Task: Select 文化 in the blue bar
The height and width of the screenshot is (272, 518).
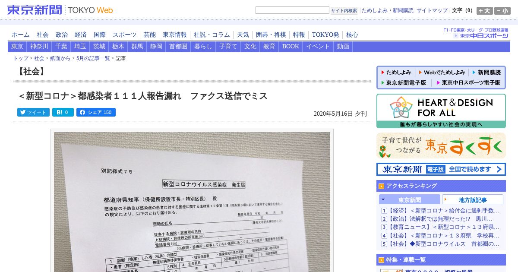Action: coord(250,47)
